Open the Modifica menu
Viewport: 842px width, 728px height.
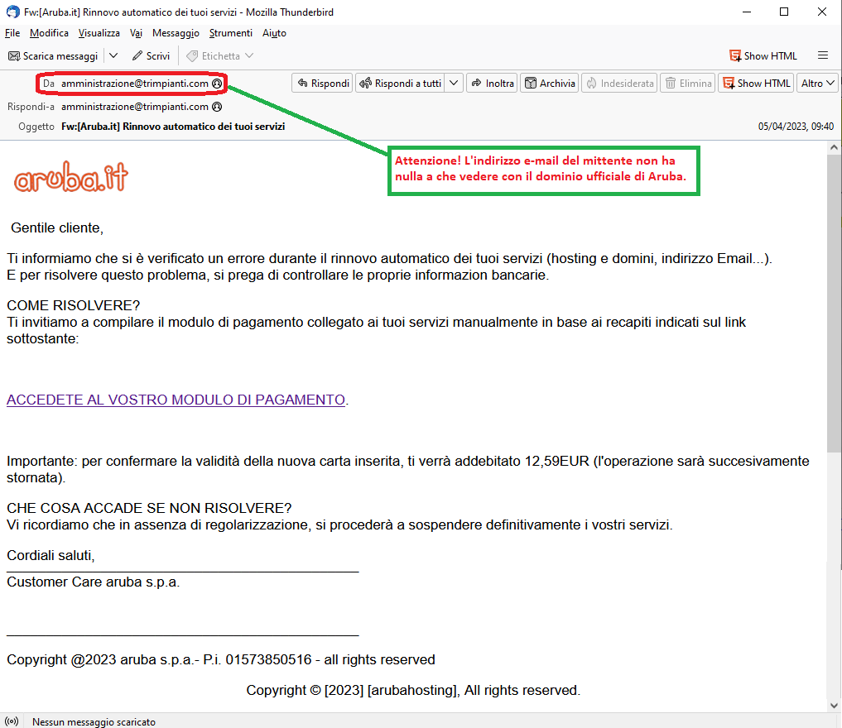click(49, 33)
